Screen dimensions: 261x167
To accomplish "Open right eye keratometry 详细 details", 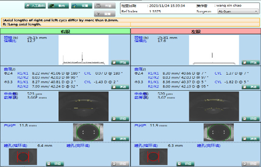I will tap(120, 87).
